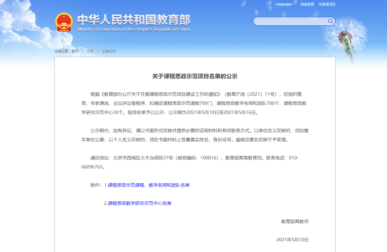Click the 教育部高教司 signature line
The height and width of the screenshot is (252, 387).
pyautogui.click(x=295, y=222)
